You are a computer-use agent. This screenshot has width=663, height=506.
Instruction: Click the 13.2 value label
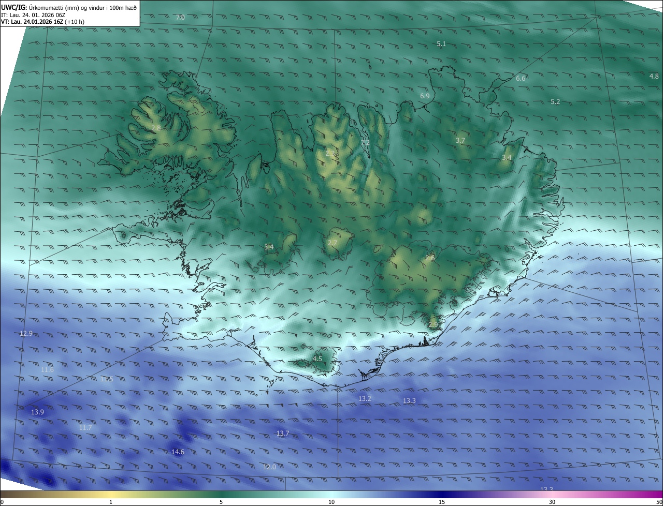point(365,399)
